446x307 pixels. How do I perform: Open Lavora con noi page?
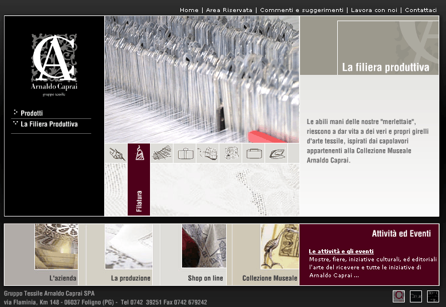374,10
